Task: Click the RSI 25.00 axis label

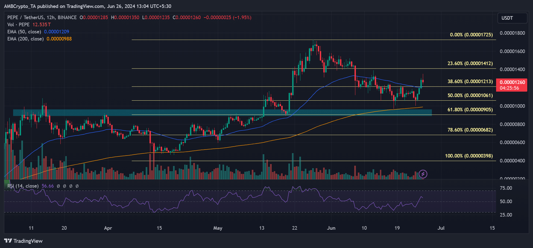Action: pos(506,215)
